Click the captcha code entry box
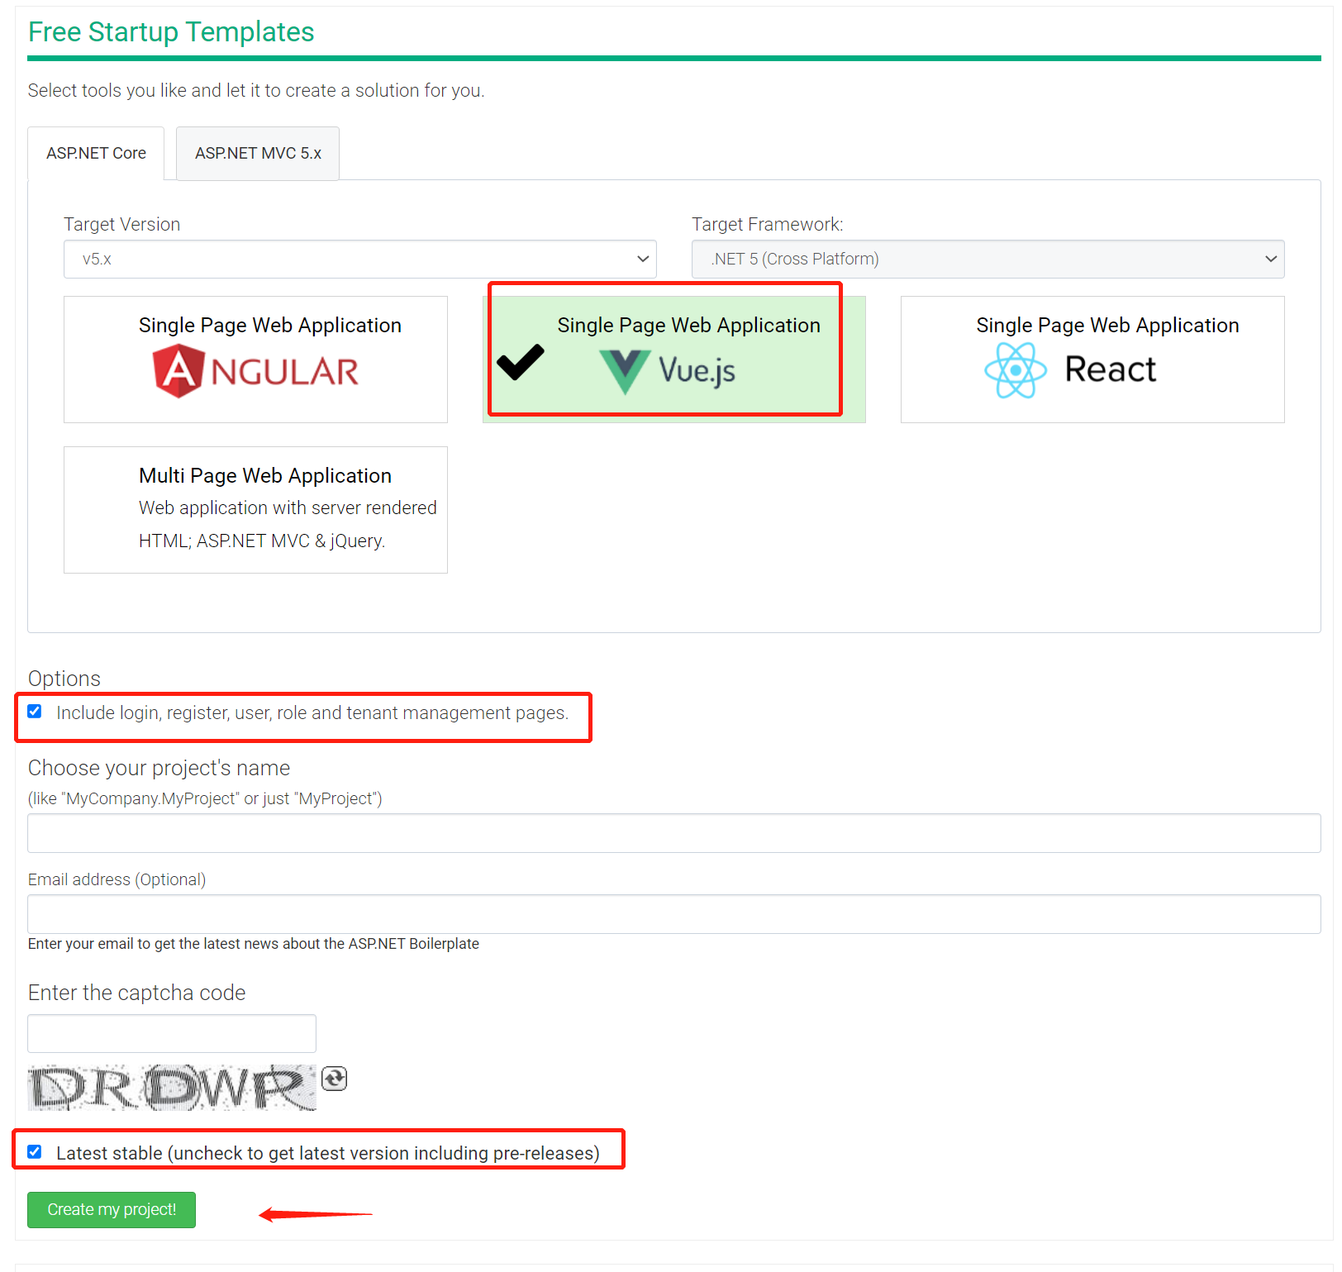Viewport: 1342px width, 1272px height. (171, 1033)
